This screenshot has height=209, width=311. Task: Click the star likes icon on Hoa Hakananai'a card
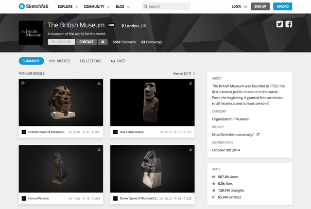coord(184,132)
